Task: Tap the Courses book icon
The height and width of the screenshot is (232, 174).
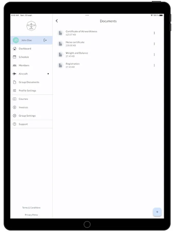Action: point(14,99)
